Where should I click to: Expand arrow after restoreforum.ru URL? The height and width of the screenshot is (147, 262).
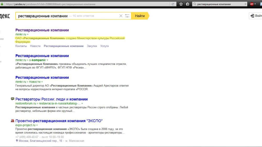tap(82, 104)
